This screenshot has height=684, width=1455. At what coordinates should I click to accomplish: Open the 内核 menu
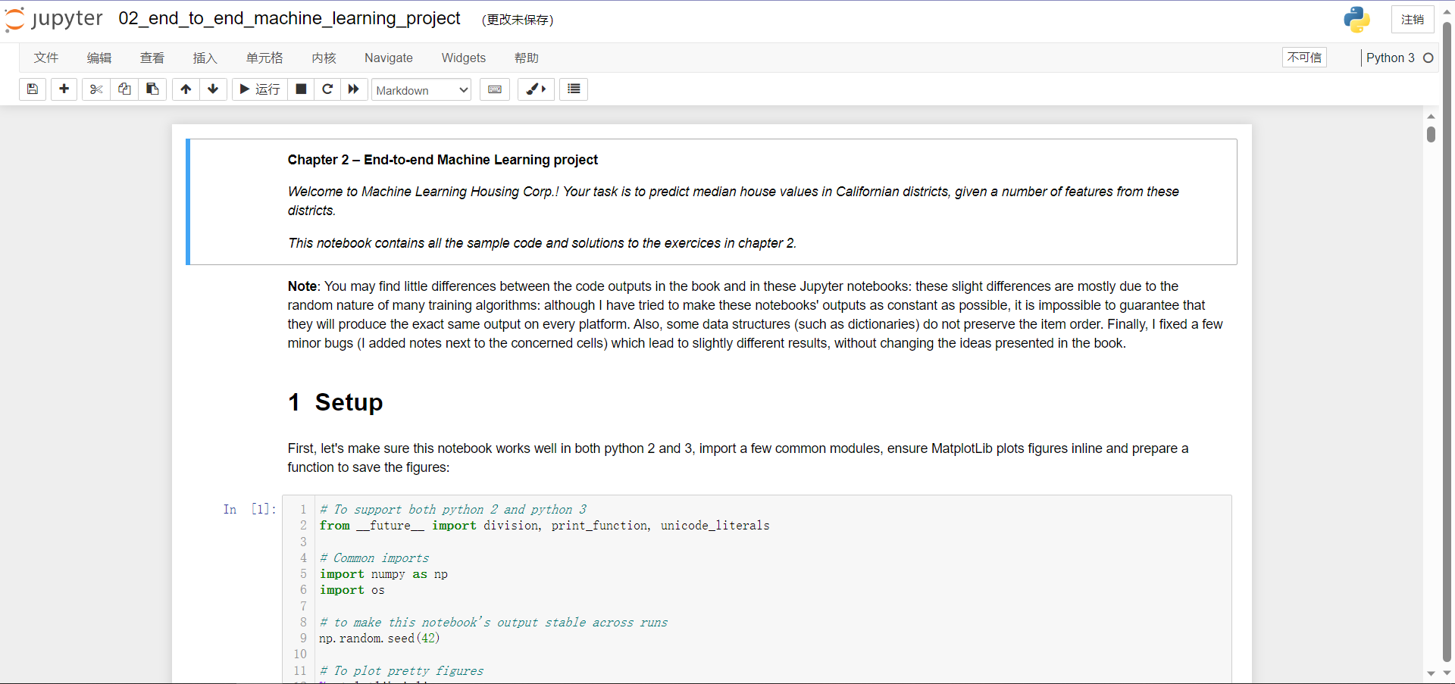coord(324,58)
